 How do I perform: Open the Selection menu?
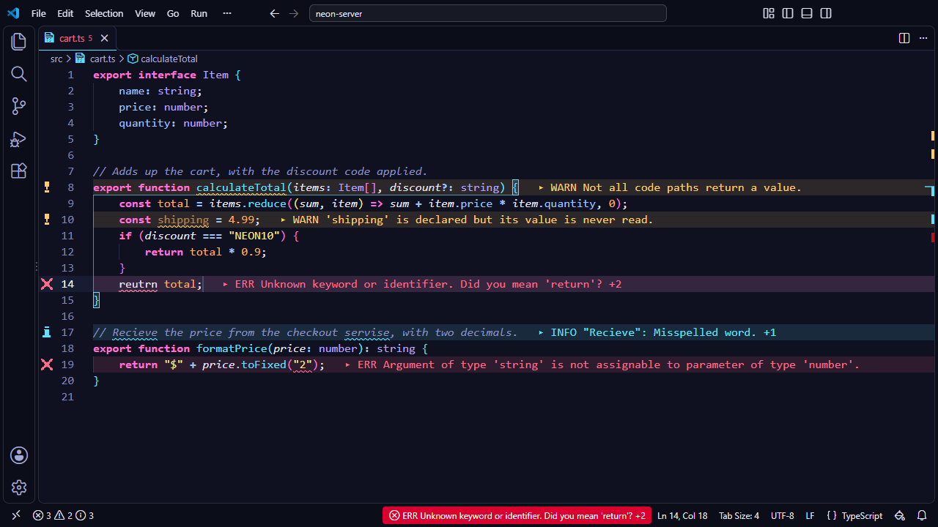[x=104, y=13]
